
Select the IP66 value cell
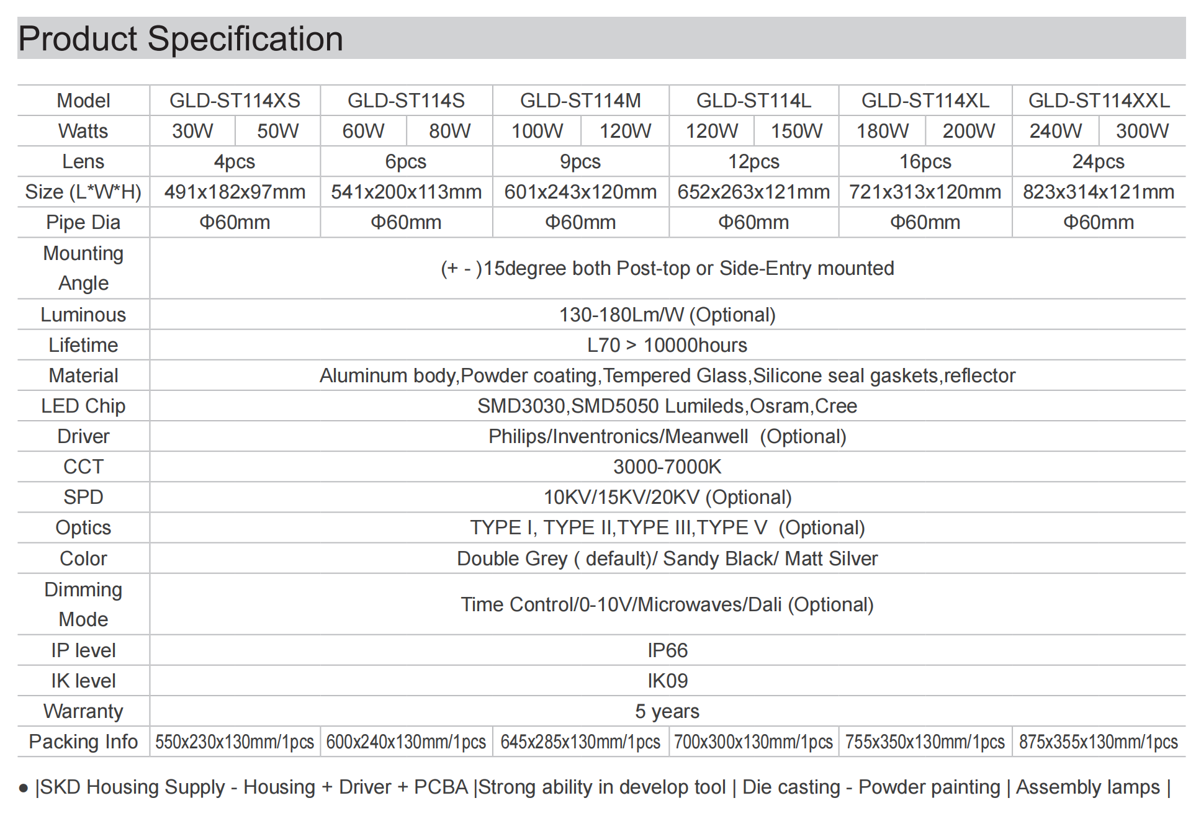pyautogui.click(x=667, y=650)
